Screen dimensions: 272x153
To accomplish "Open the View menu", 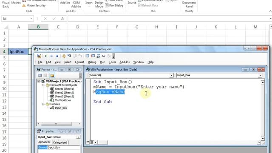I will 58,62.
